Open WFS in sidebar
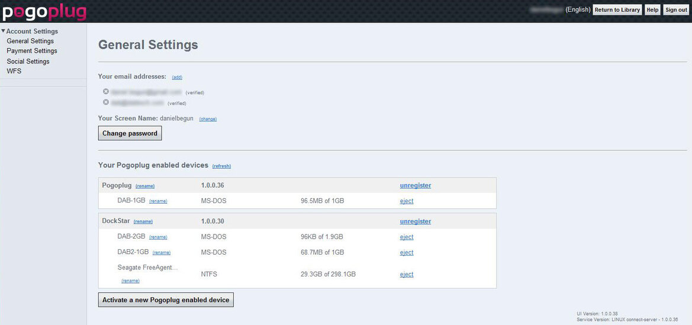Image resolution: width=692 pixels, height=325 pixels. click(14, 71)
